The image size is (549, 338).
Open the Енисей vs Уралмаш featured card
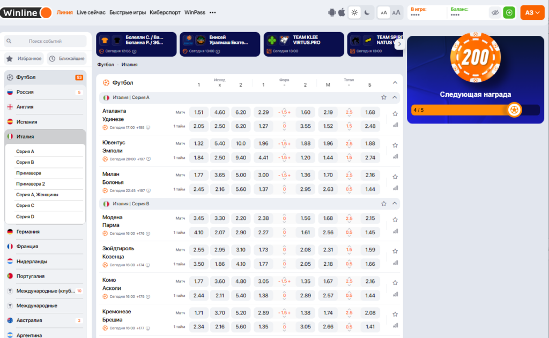[x=220, y=44]
